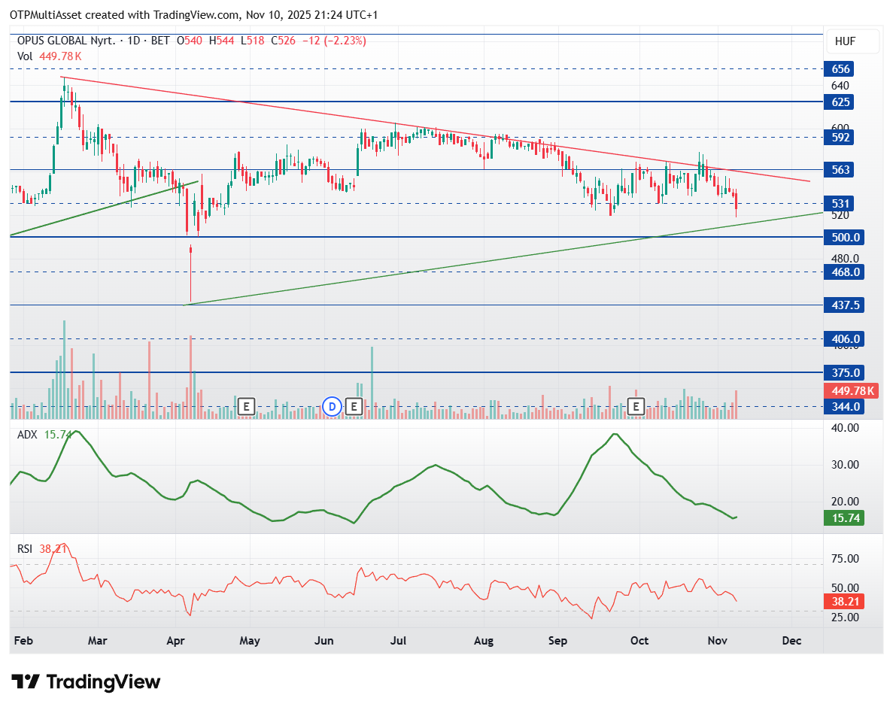Open the earnings E marker just before May
The width and height of the screenshot is (893, 710).
click(x=246, y=407)
